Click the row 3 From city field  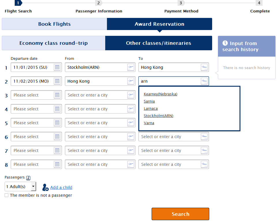(x=96, y=95)
